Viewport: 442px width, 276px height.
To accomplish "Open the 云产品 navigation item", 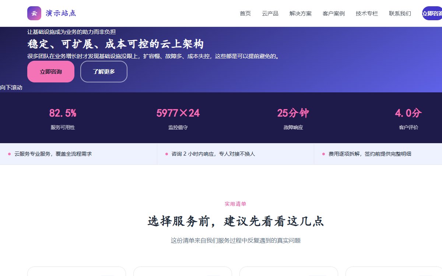I will 270,14.
